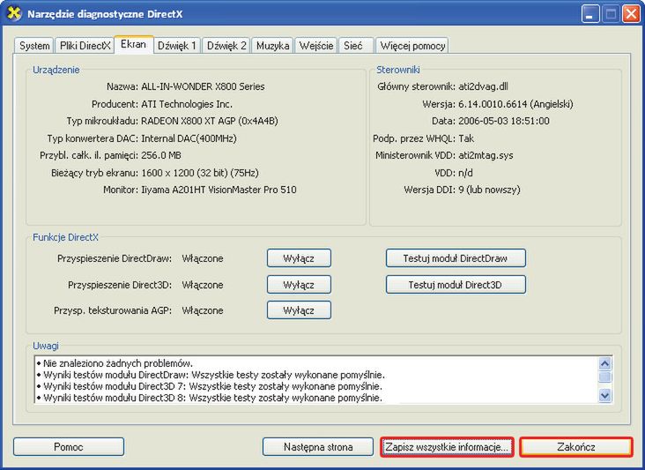Click driver version 6.14.0010.6614 text
Viewport: 645px width, 470px height.
[x=515, y=104]
